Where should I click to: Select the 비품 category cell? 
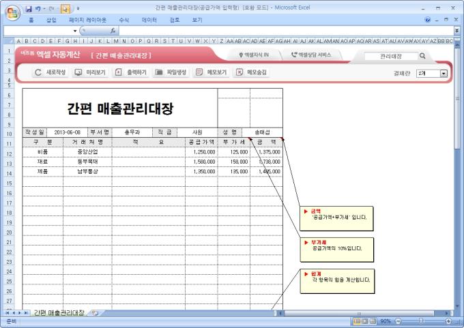(43, 152)
